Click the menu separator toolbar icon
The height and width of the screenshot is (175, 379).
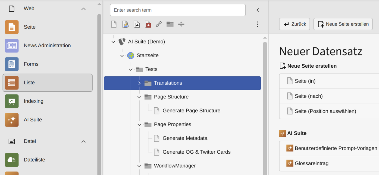(181, 24)
